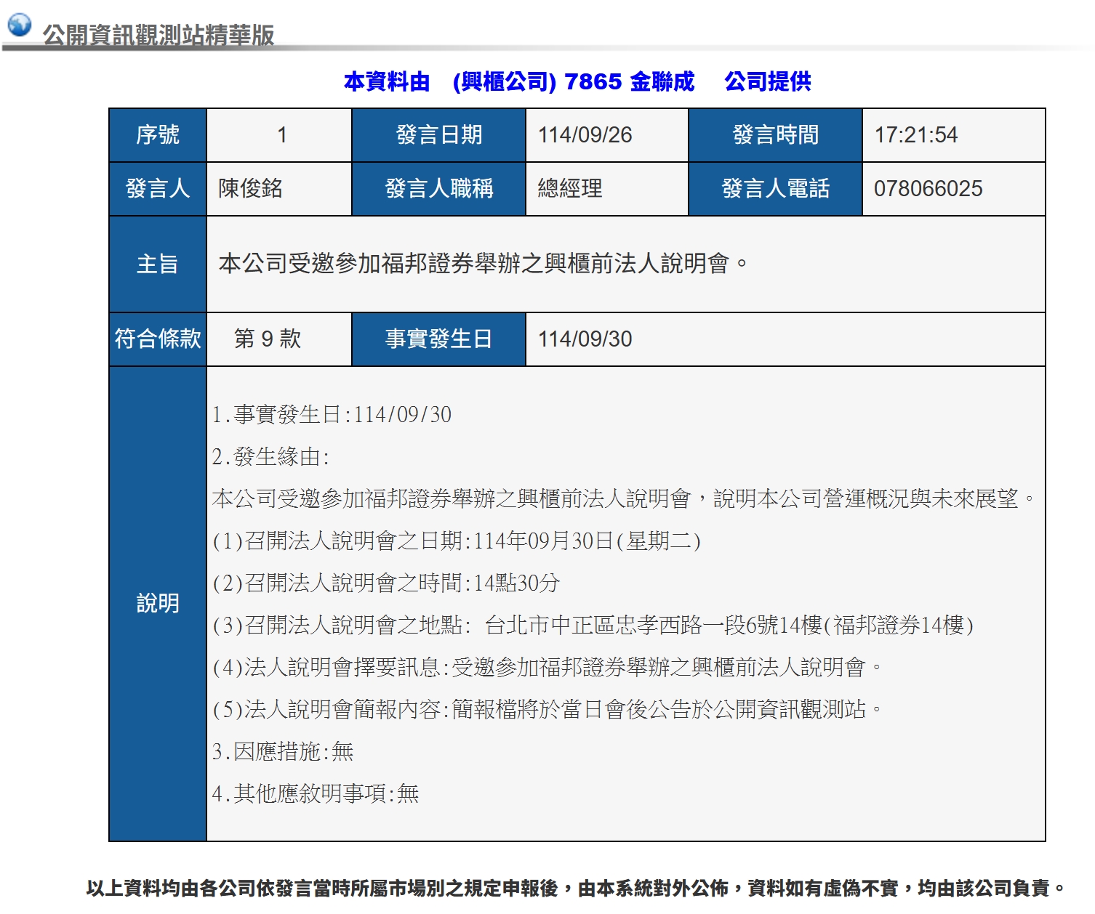Click the 第 9 款 clause cell
The image size is (1095, 914).
[x=268, y=339]
